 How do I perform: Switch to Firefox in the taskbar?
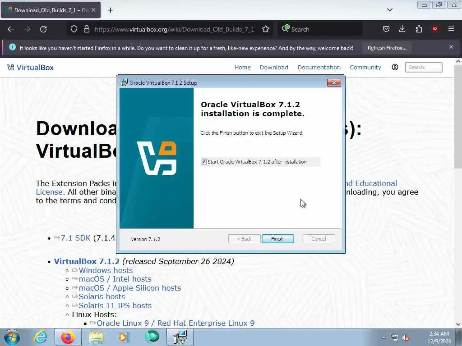point(68,337)
